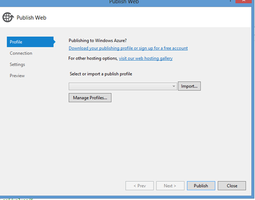The width and height of the screenshot is (255, 200).
Task: Click inside the publish profile combo box
Action: tap(120, 86)
